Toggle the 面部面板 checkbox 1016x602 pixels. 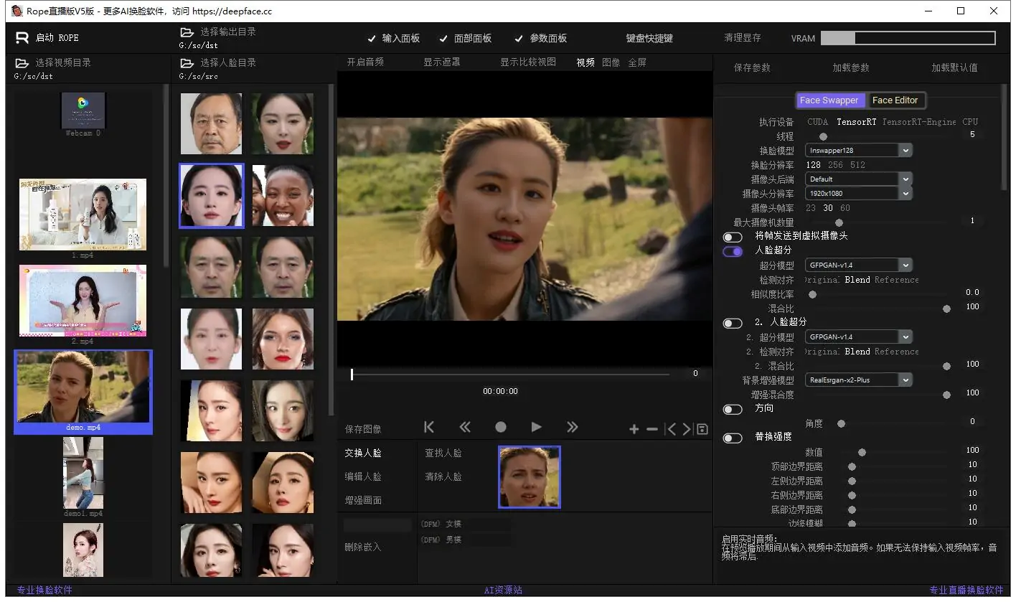pos(465,38)
